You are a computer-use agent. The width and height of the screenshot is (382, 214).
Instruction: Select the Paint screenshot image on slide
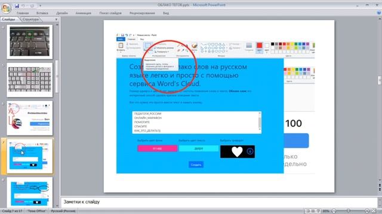[x=215, y=103]
